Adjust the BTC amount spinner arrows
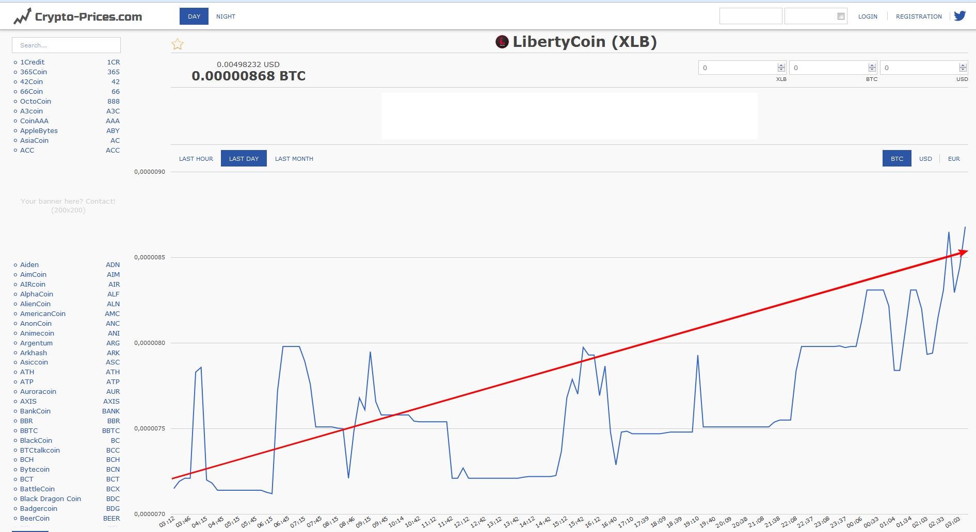This screenshot has width=976, height=532. click(872, 68)
